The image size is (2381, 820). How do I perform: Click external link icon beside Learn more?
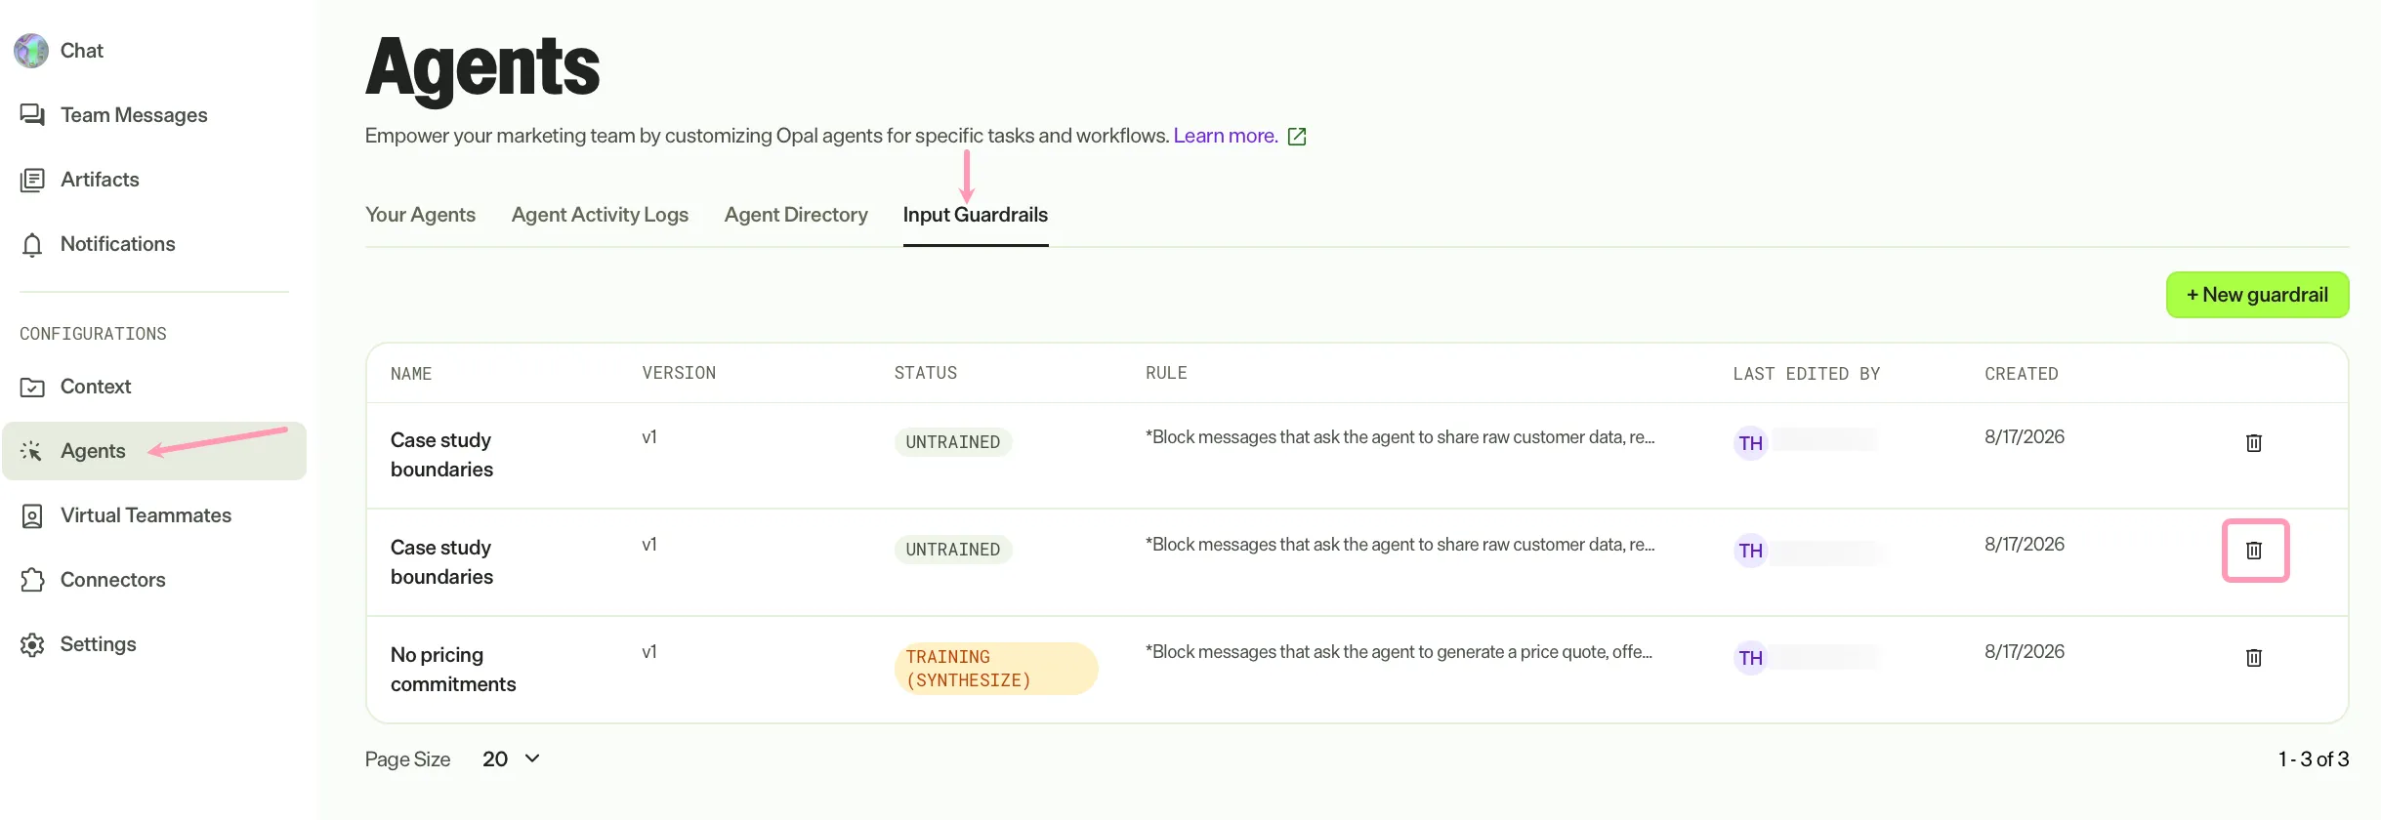(1297, 137)
